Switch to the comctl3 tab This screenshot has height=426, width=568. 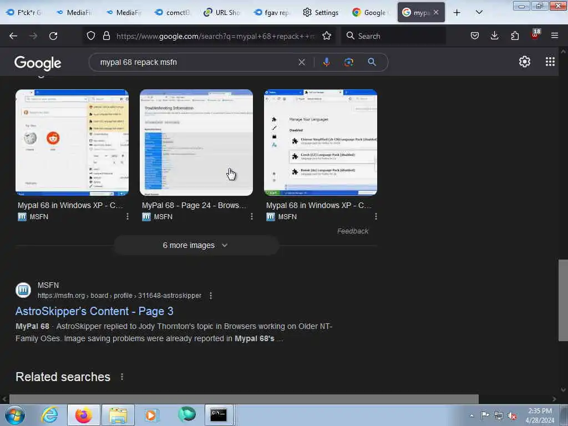click(x=173, y=12)
